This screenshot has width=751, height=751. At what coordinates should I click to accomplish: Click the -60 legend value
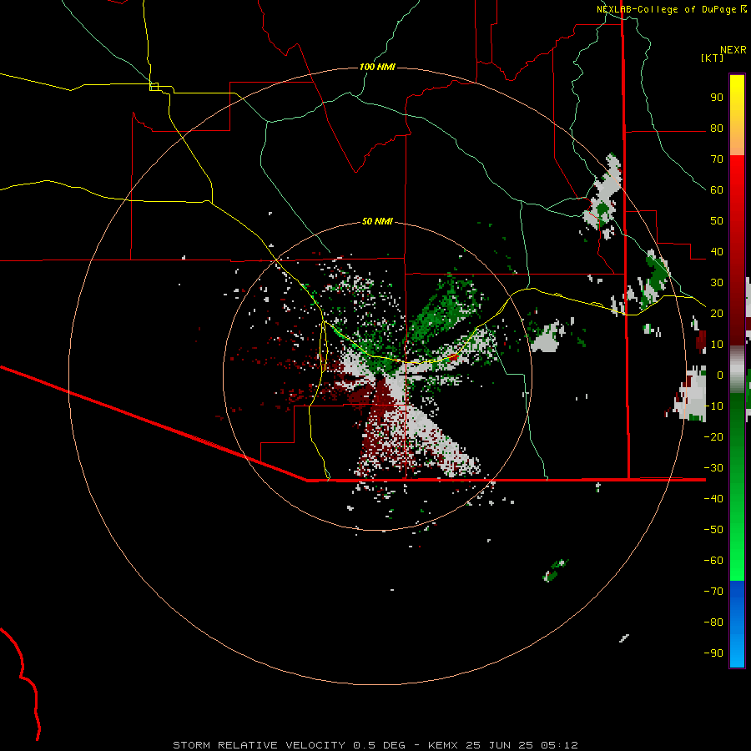(x=713, y=561)
